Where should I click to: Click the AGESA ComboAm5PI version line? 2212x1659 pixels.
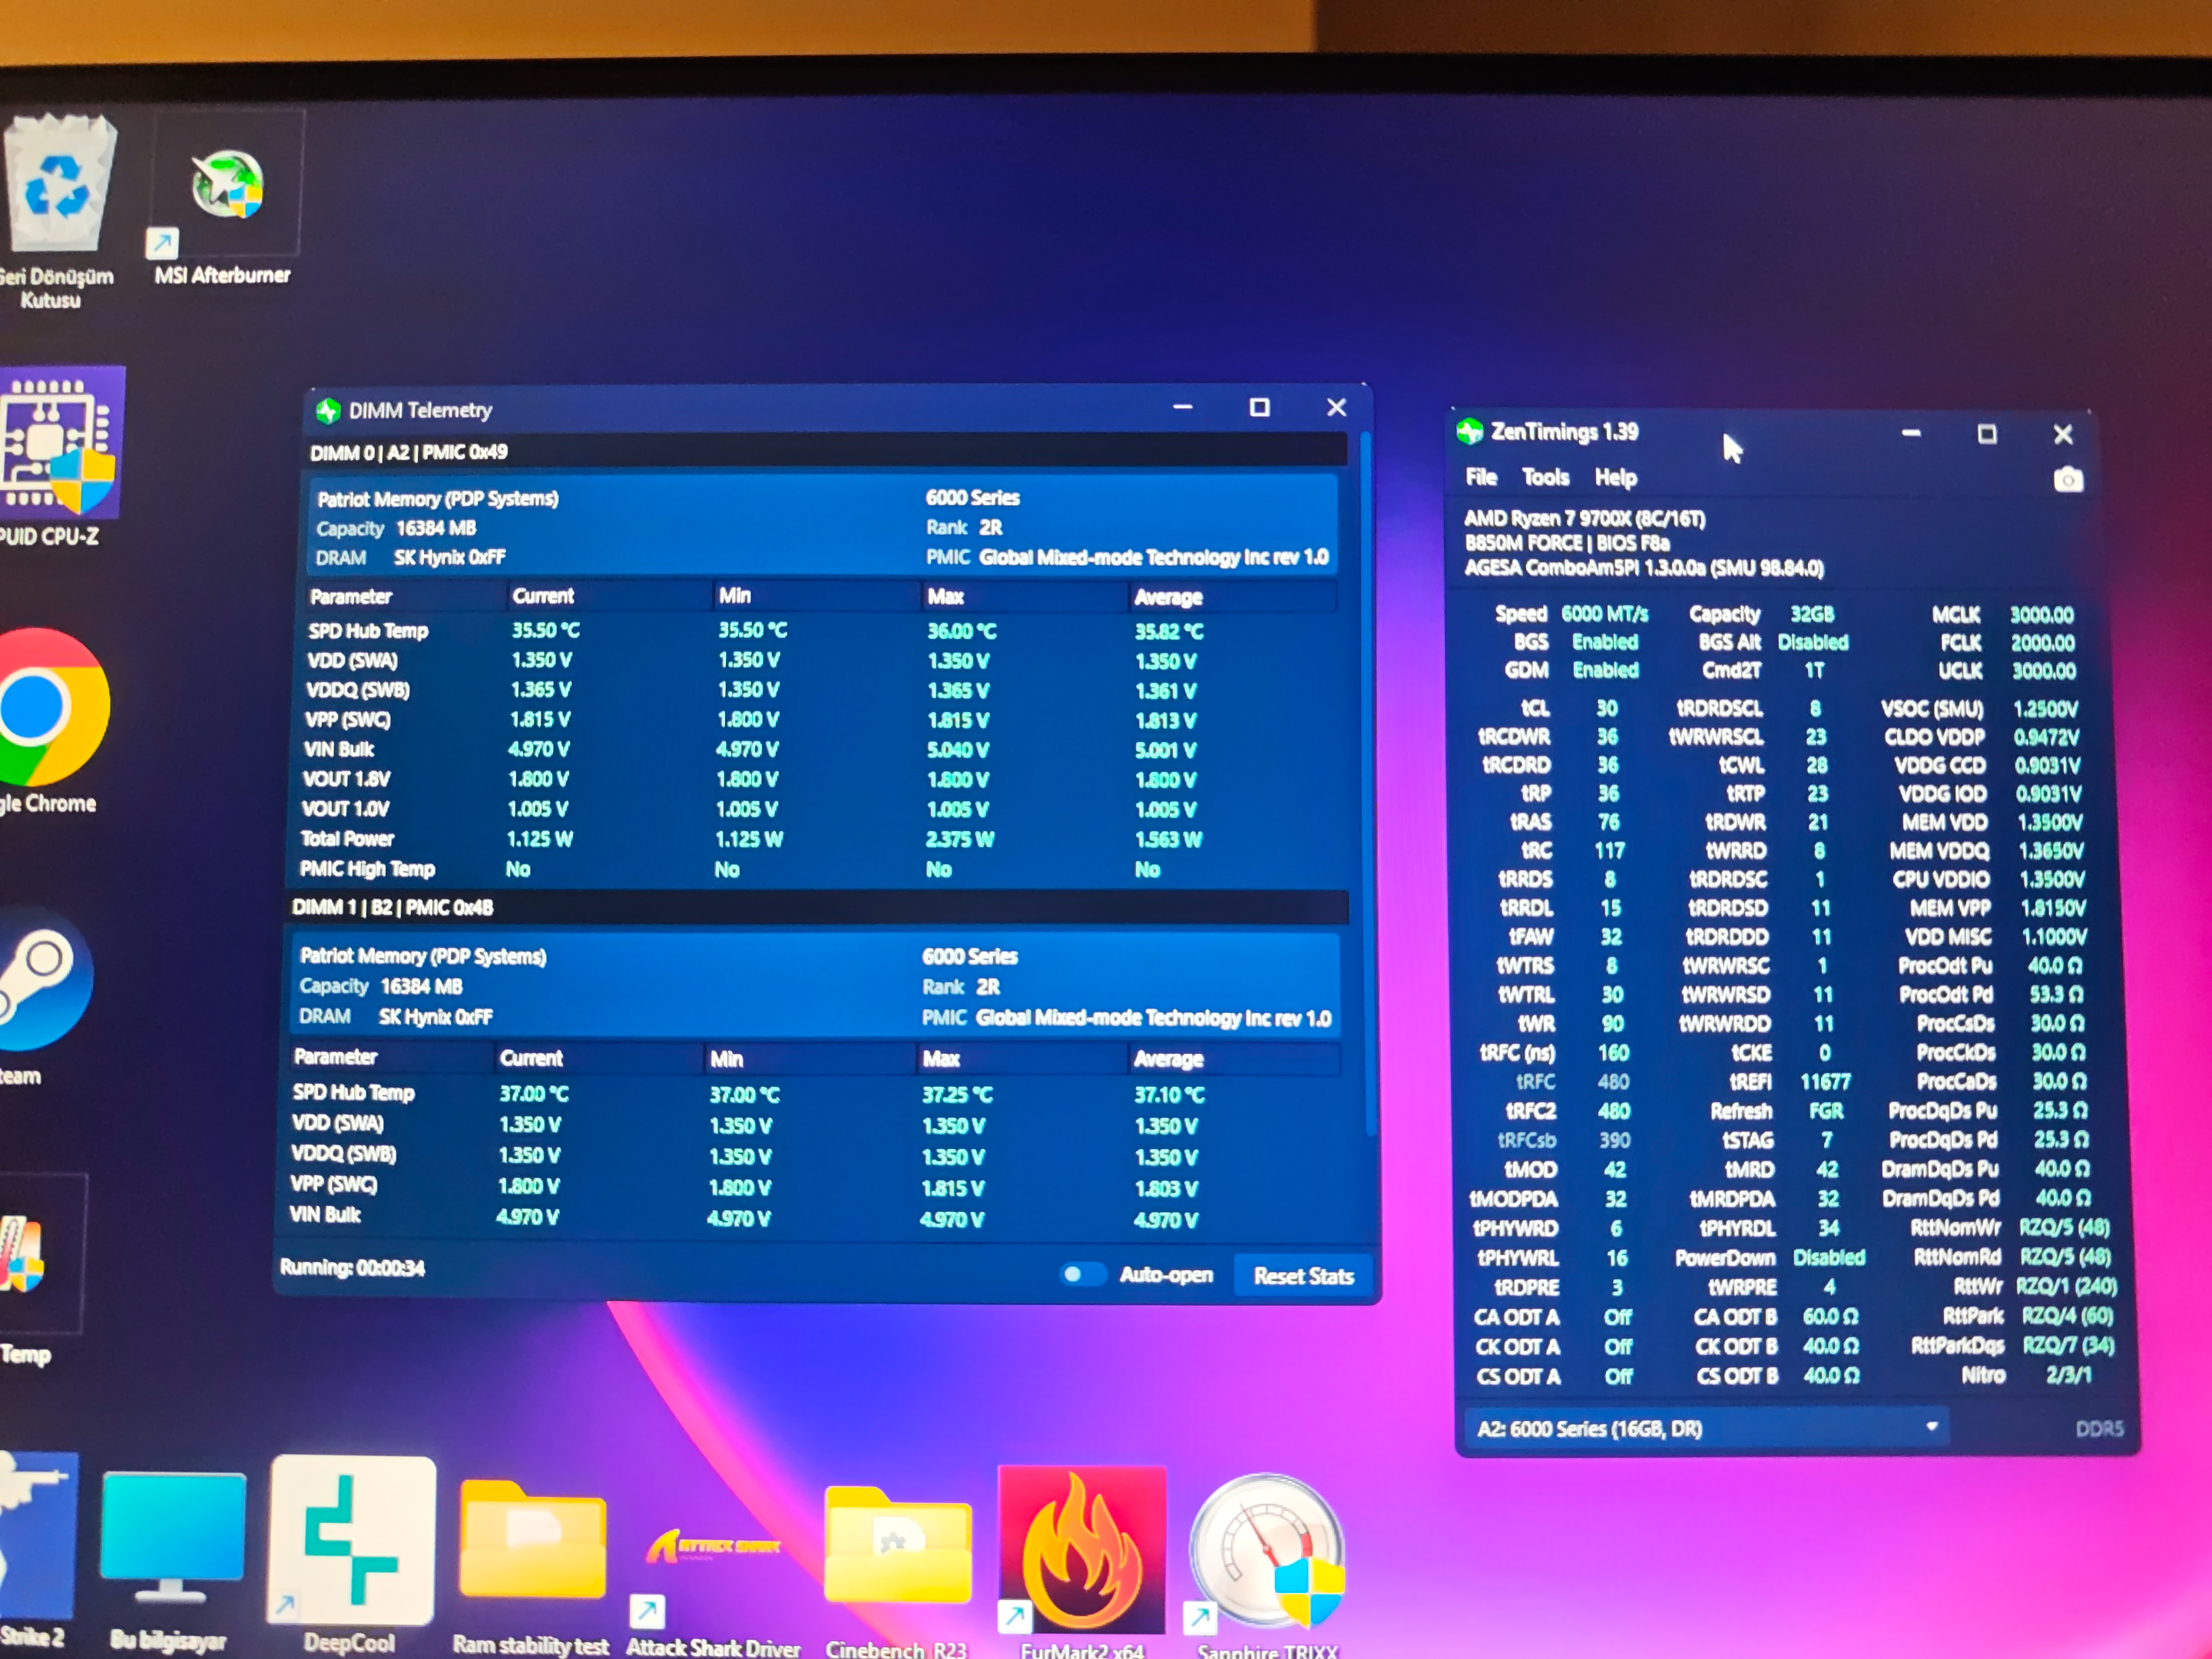[1644, 568]
